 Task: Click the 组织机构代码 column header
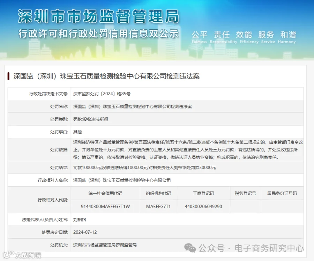158,193
